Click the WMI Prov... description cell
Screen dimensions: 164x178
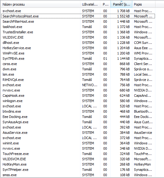(x=143, y=53)
